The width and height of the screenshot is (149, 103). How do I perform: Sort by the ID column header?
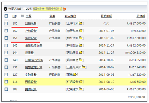[15, 16]
